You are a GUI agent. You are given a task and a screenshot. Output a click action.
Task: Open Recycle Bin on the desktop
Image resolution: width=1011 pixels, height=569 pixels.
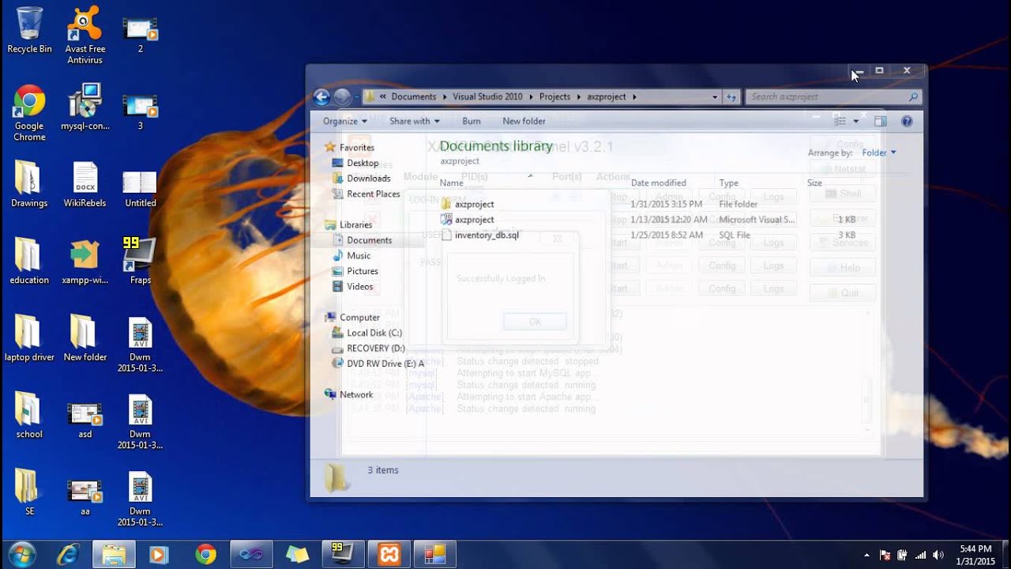[x=29, y=30]
